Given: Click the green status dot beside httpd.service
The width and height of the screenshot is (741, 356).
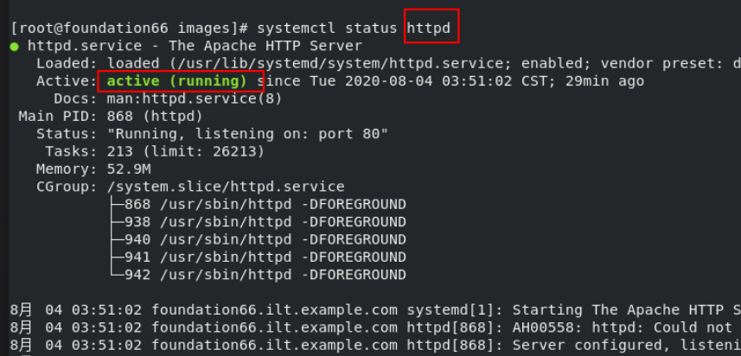Looking at the screenshot, I should [15, 47].
